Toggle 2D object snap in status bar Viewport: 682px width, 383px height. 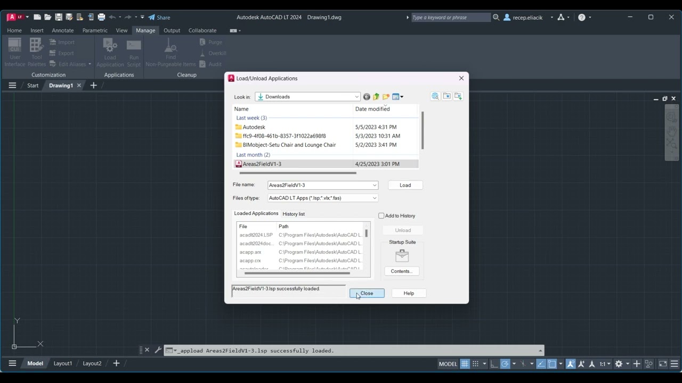[552, 364]
